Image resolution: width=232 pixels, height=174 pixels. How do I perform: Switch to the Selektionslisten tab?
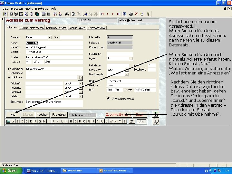(77, 28)
